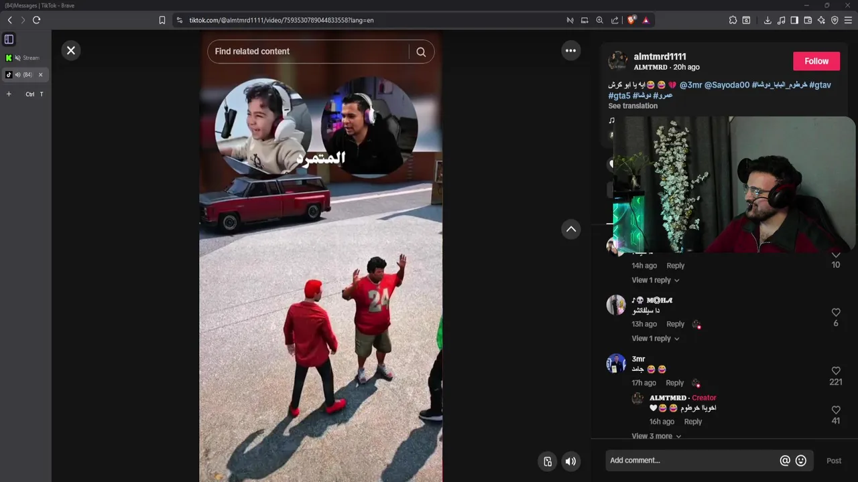Open Brave VPN shield icon

coord(835,20)
